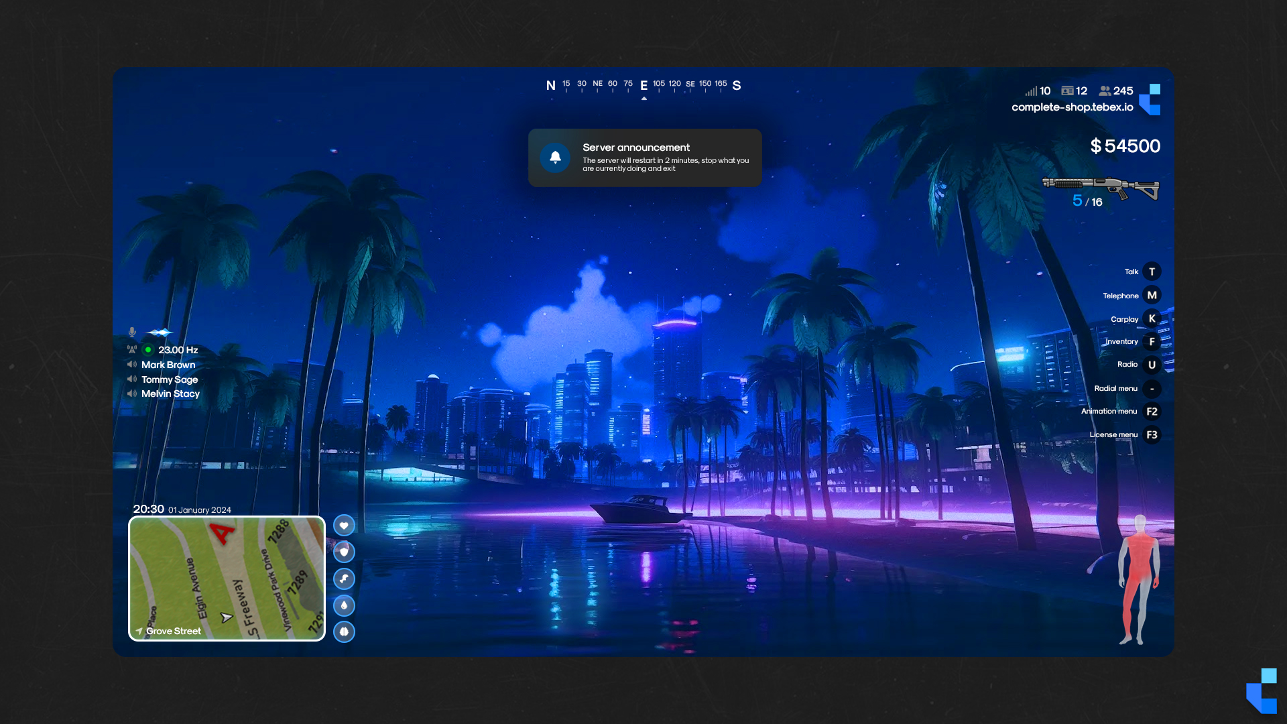The image size is (1287, 724).
Task: Click the signal strength bars showing 10
Action: [x=1030, y=90]
